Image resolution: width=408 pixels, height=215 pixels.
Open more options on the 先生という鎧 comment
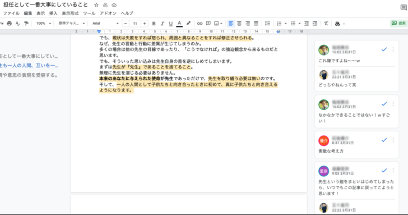tap(393, 171)
